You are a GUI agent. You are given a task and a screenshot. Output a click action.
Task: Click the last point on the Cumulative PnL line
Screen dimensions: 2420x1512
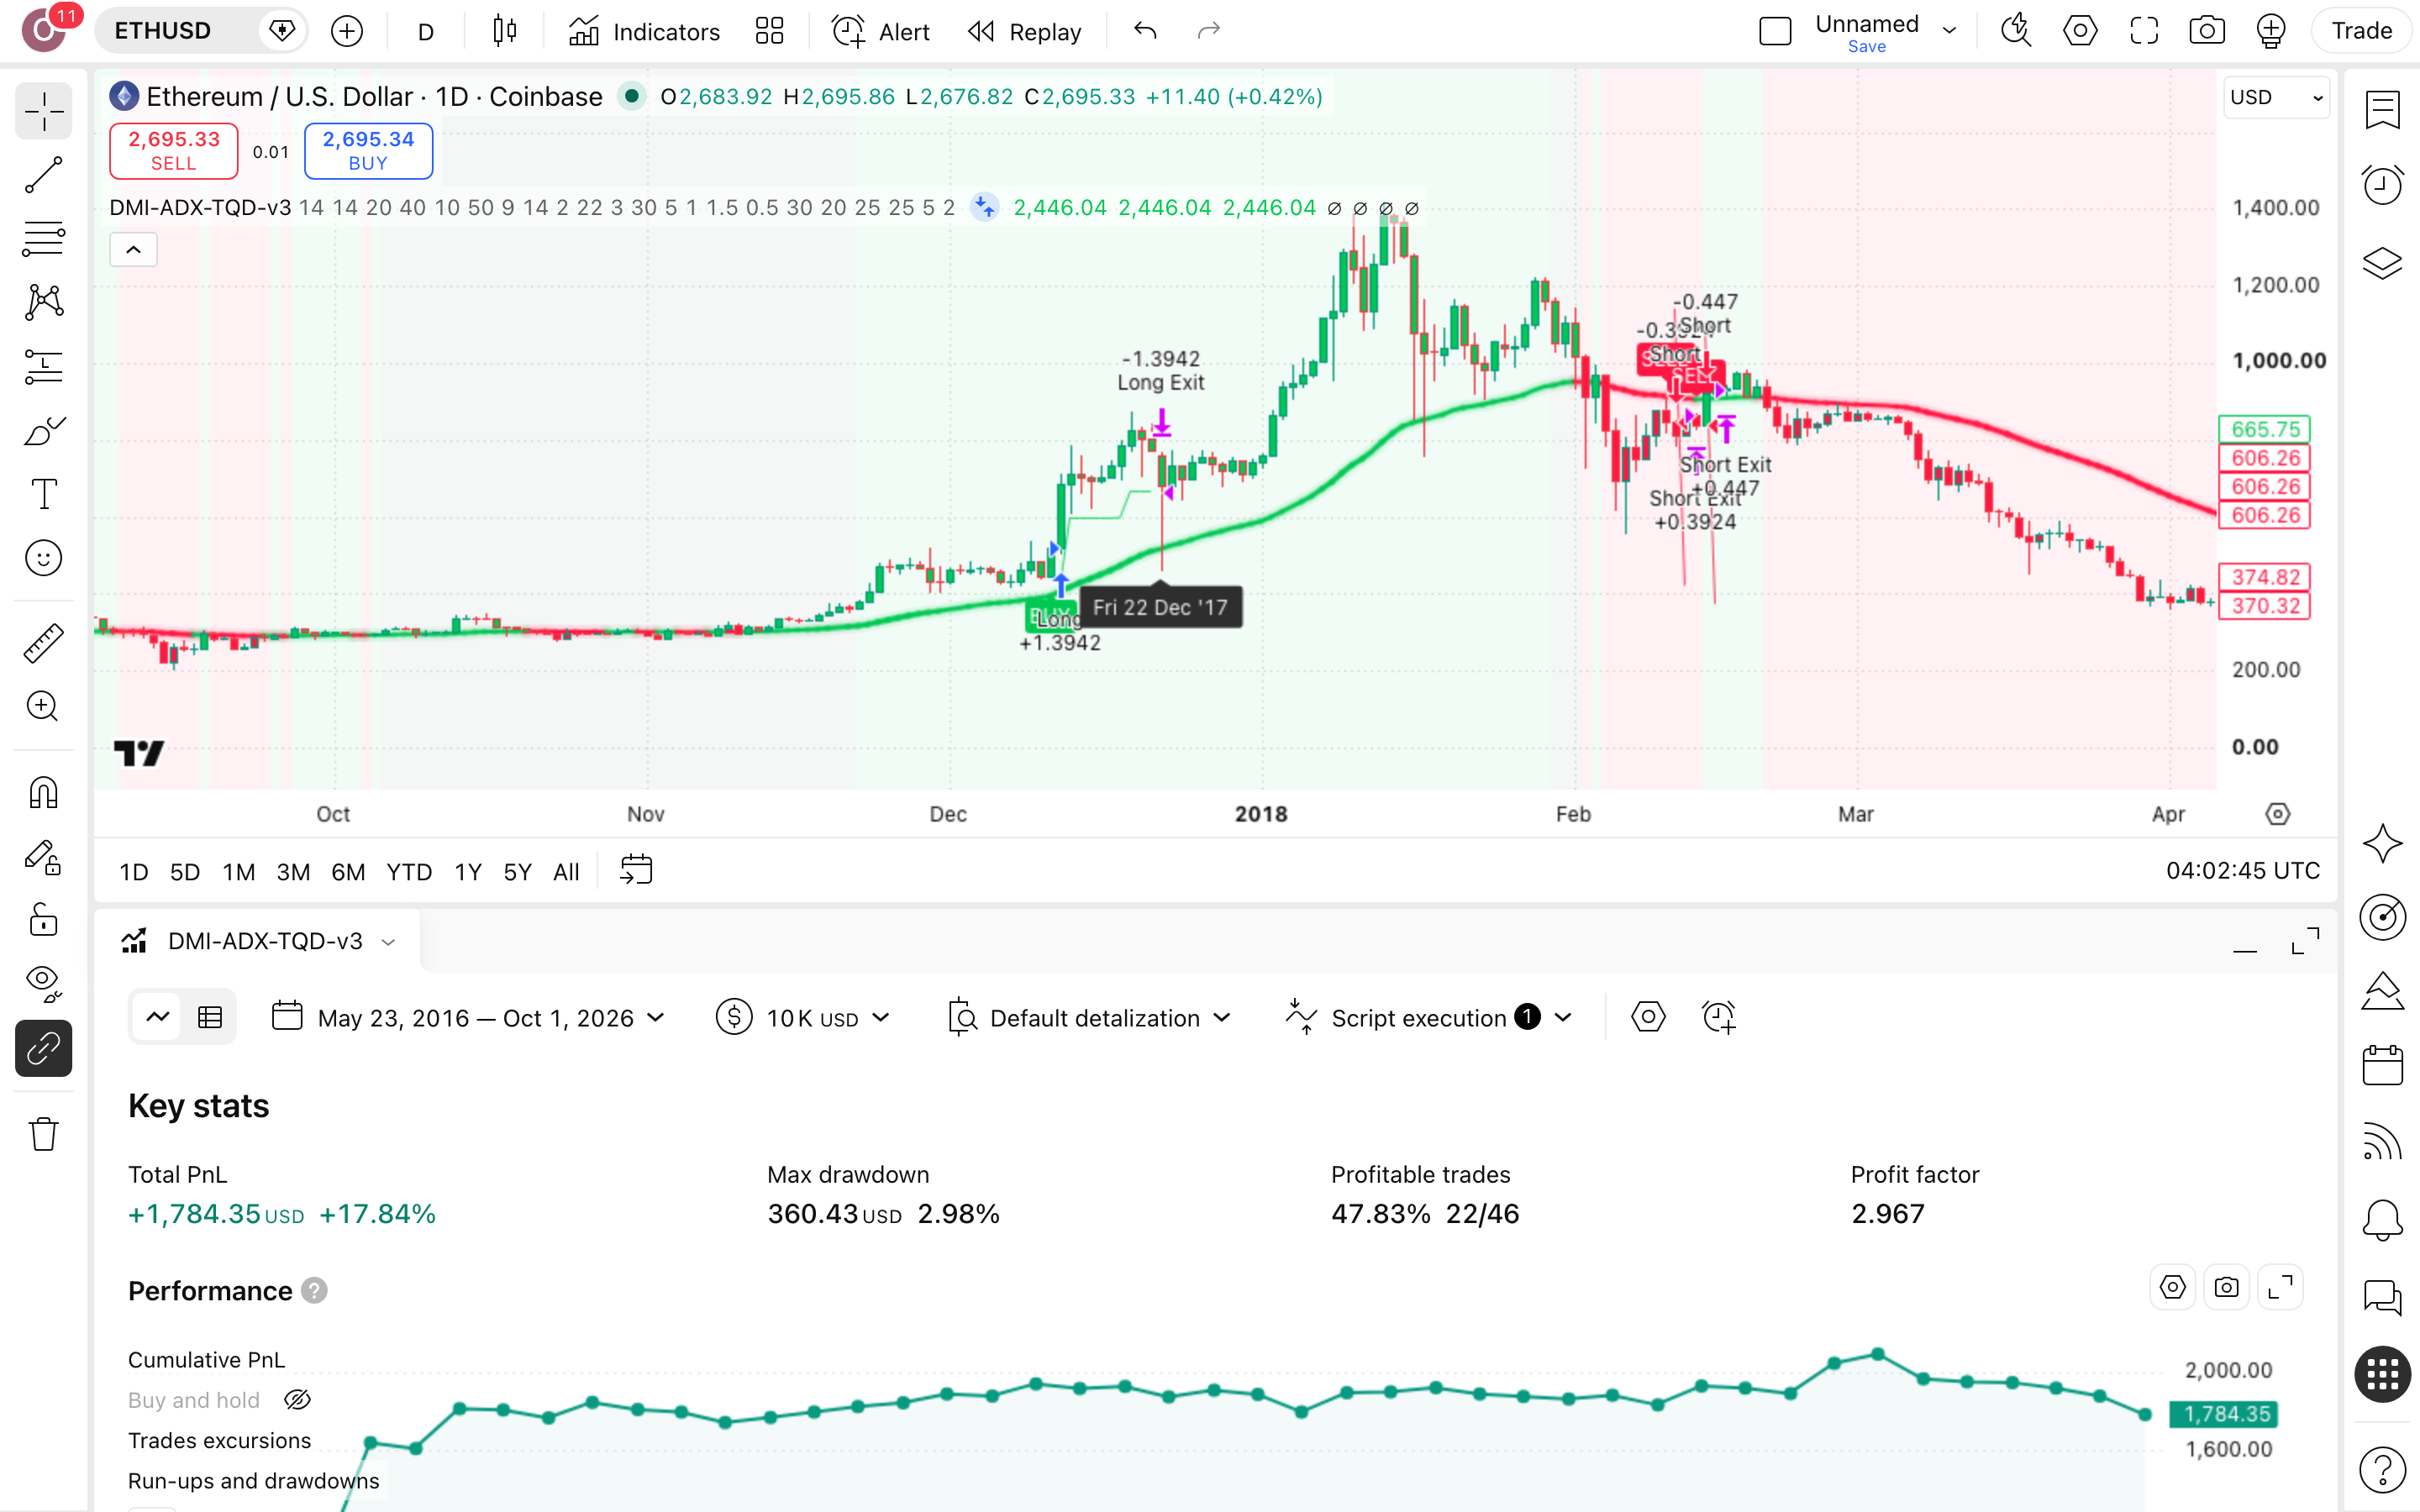coord(2144,1414)
